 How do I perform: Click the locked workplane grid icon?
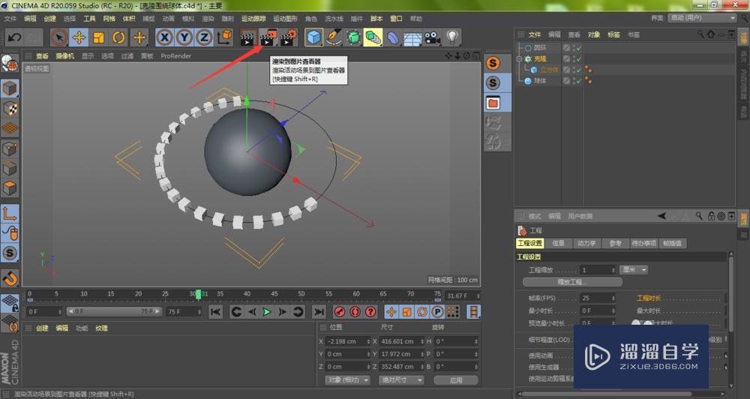coord(10,302)
